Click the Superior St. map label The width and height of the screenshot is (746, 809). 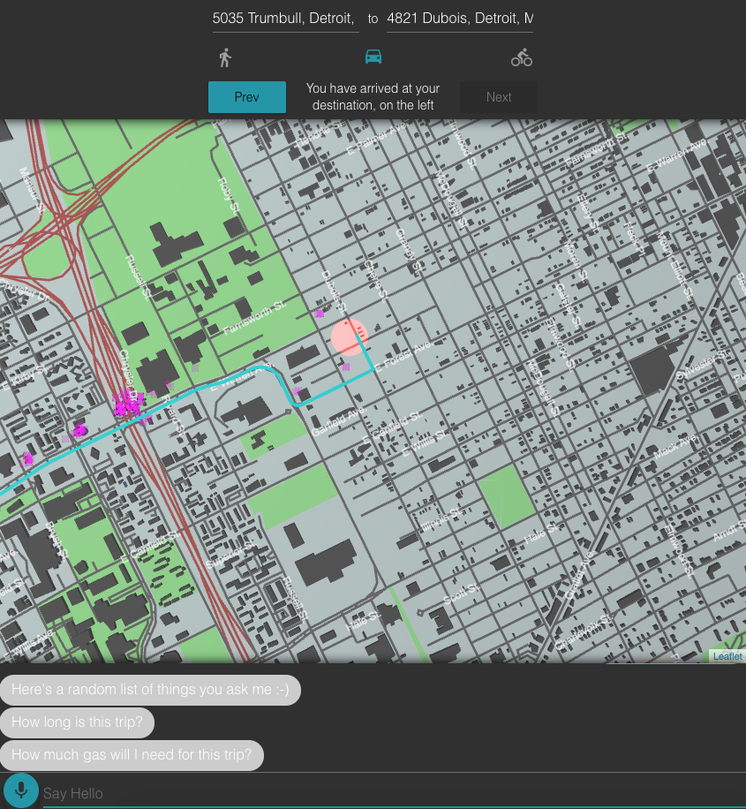click(230, 555)
